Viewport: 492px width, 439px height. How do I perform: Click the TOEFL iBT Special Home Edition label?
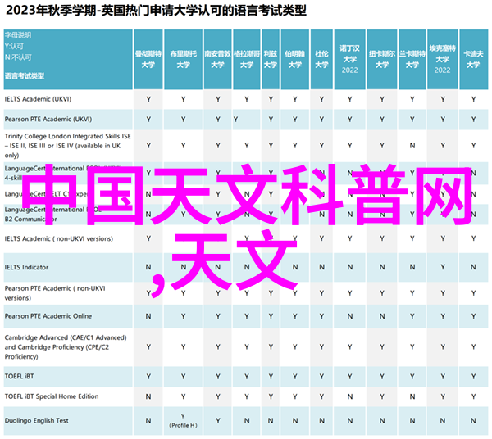[51, 396]
